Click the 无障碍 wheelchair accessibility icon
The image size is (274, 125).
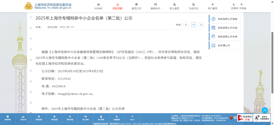pyautogui.click(x=234, y=5)
